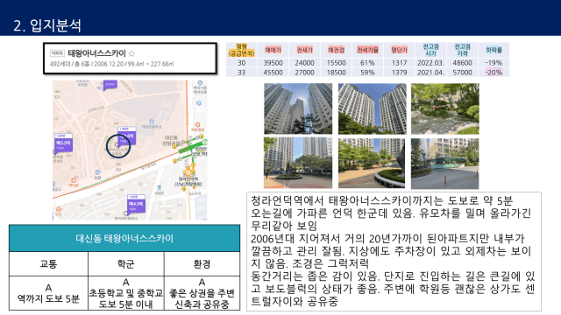The width and height of the screenshot is (561, 315).
Task: Select the 61% jeonse ratio cell
Action: click(367, 63)
